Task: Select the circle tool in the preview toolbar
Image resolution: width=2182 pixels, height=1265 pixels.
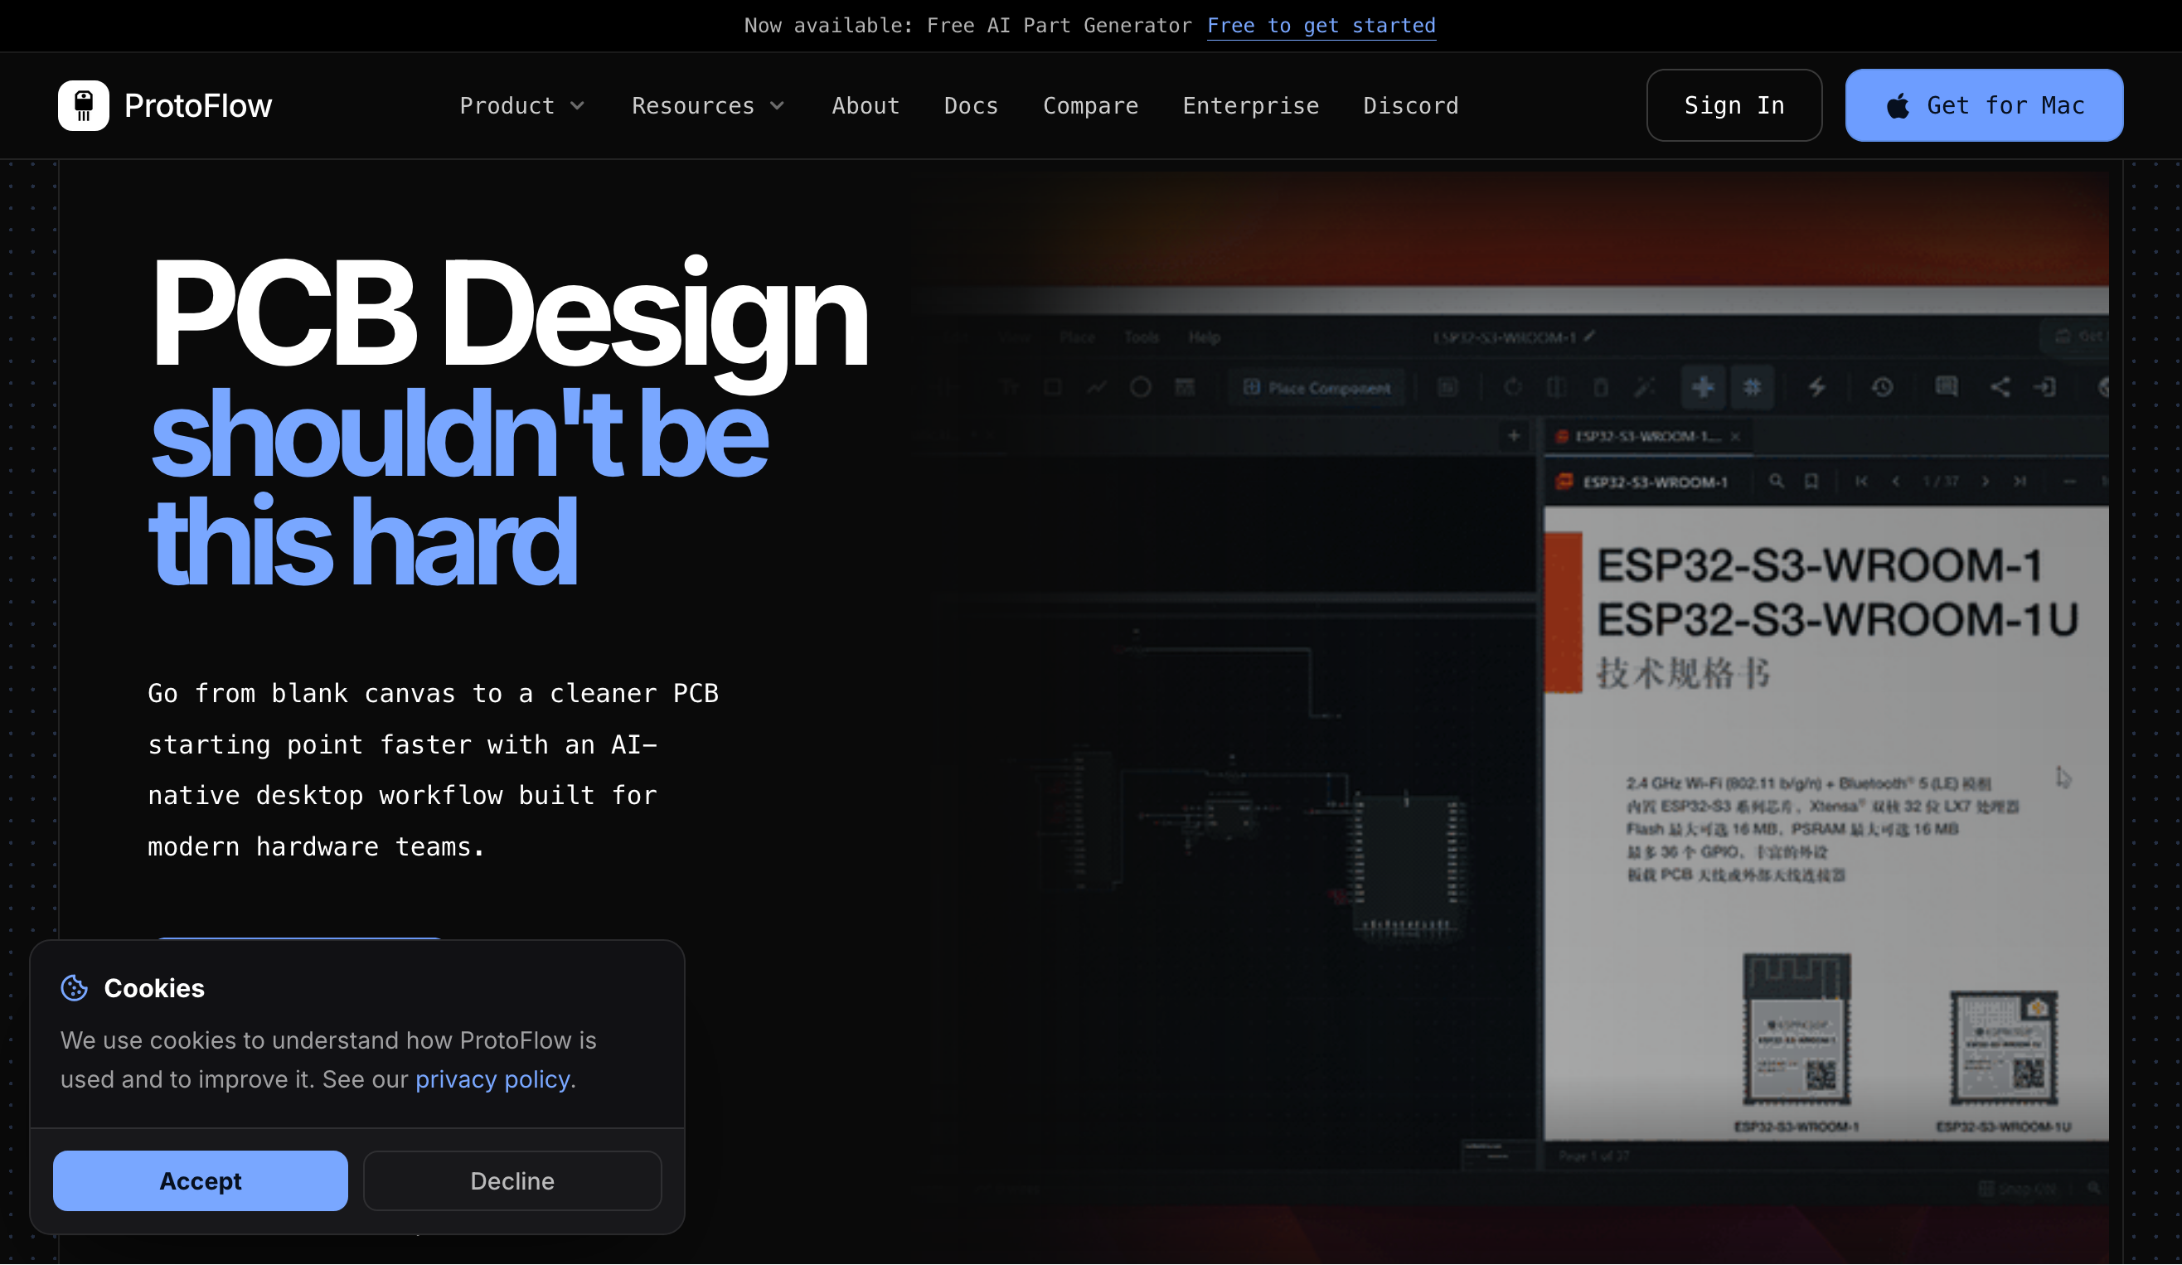Action: [x=1141, y=387]
